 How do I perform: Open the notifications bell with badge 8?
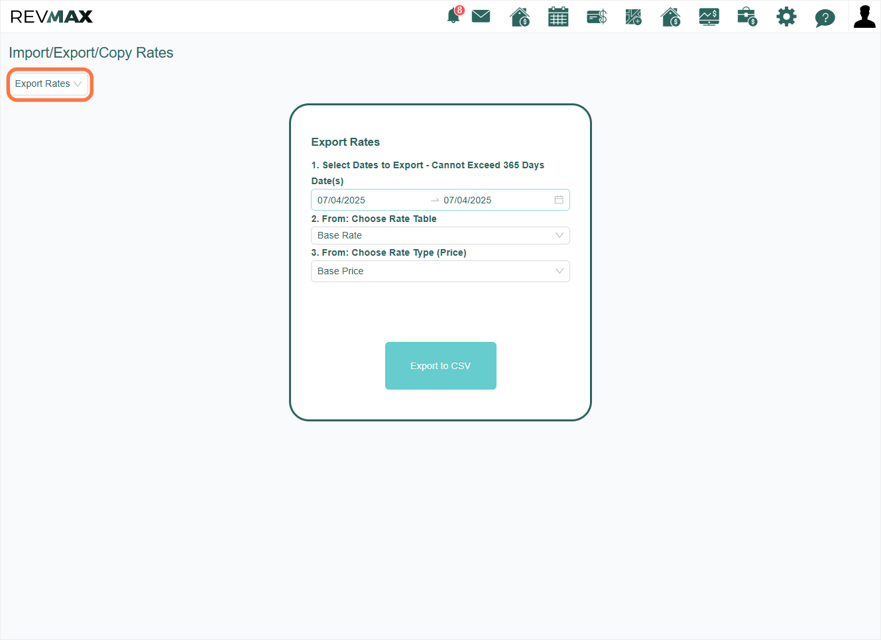pos(455,15)
